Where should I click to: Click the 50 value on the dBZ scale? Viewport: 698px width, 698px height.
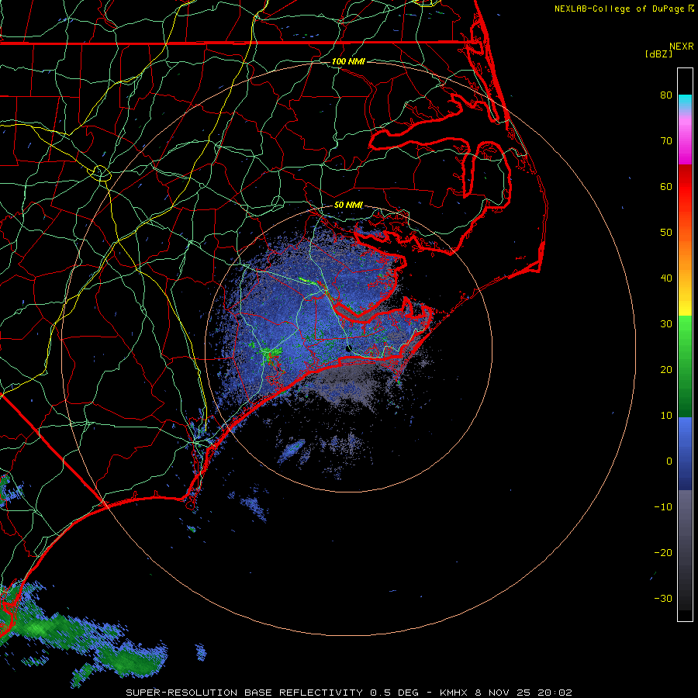666,233
